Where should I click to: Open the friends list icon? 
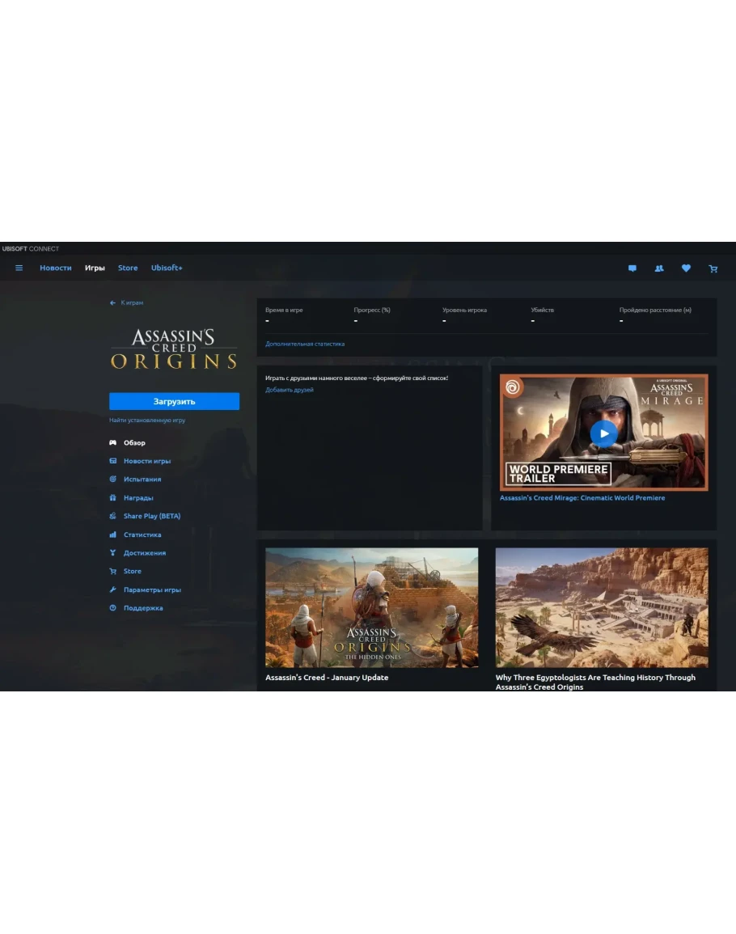pyautogui.click(x=659, y=268)
